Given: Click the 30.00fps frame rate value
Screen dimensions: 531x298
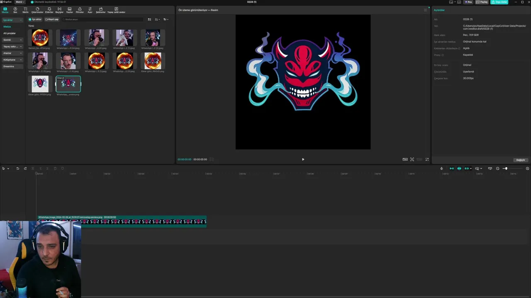Looking at the screenshot, I should [x=468, y=78].
